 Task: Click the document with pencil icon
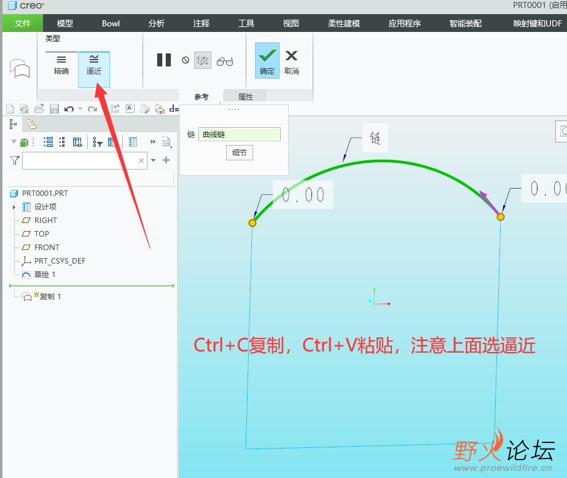point(144,109)
